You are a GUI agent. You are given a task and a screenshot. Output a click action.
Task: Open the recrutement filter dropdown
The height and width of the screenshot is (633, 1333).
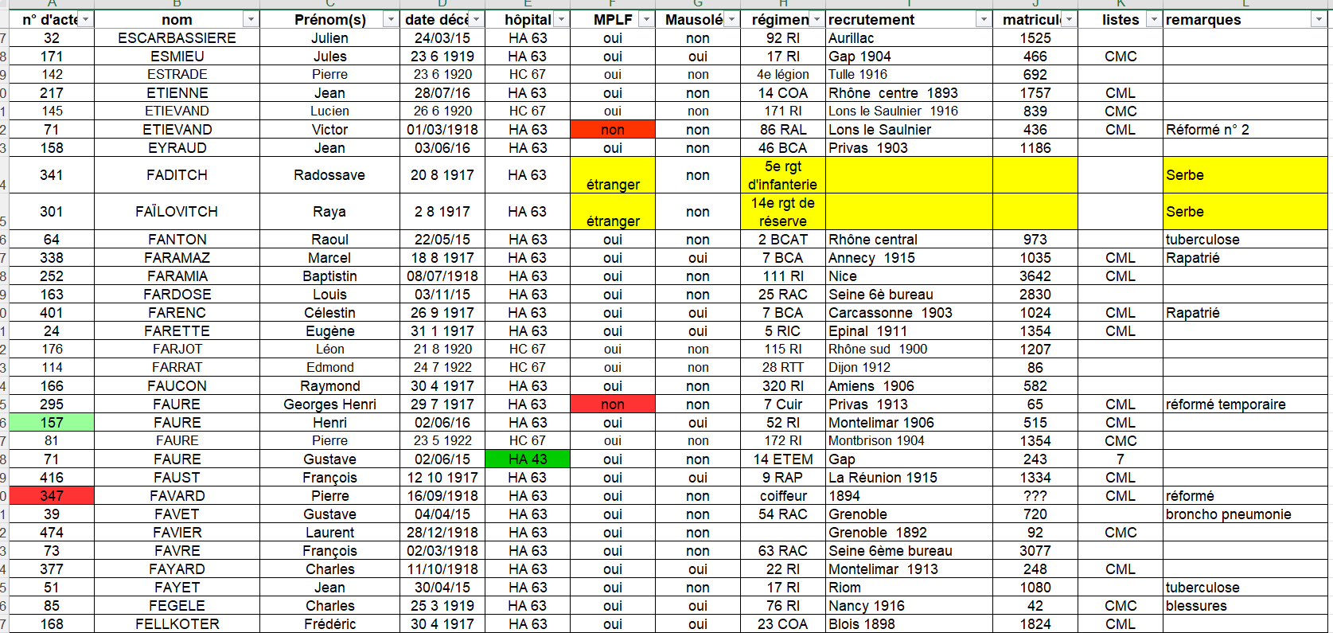coord(984,20)
